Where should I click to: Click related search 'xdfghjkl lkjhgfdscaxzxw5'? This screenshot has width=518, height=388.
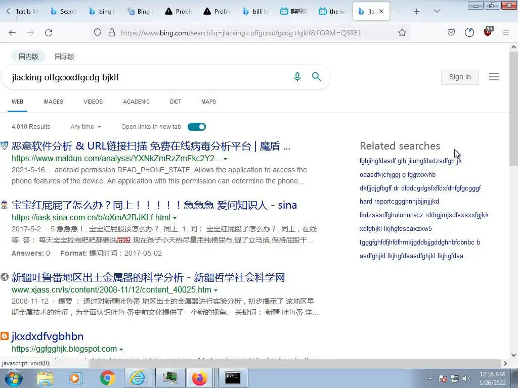point(396,229)
